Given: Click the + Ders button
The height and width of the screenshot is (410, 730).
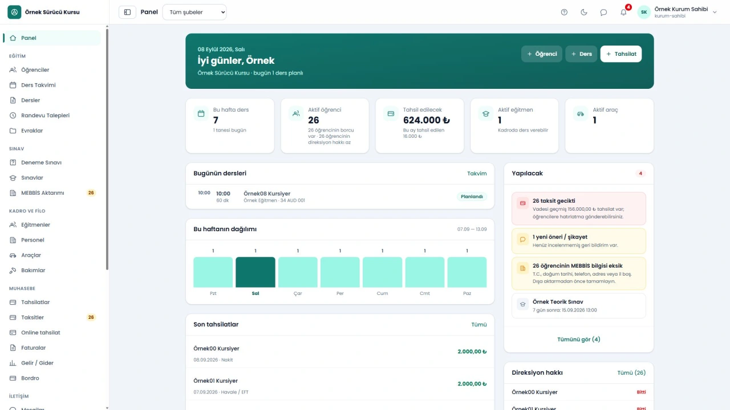Looking at the screenshot, I should 581,54.
